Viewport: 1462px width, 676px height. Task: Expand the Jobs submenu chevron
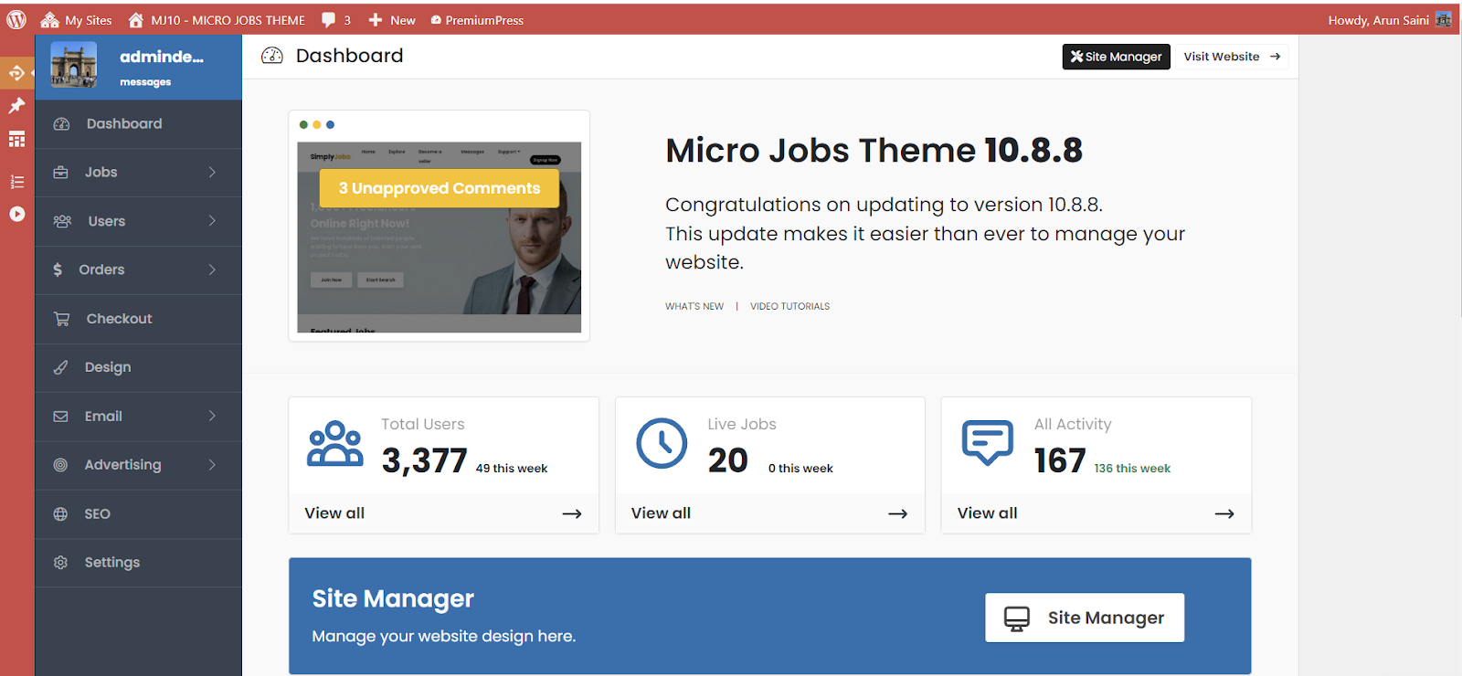212,172
